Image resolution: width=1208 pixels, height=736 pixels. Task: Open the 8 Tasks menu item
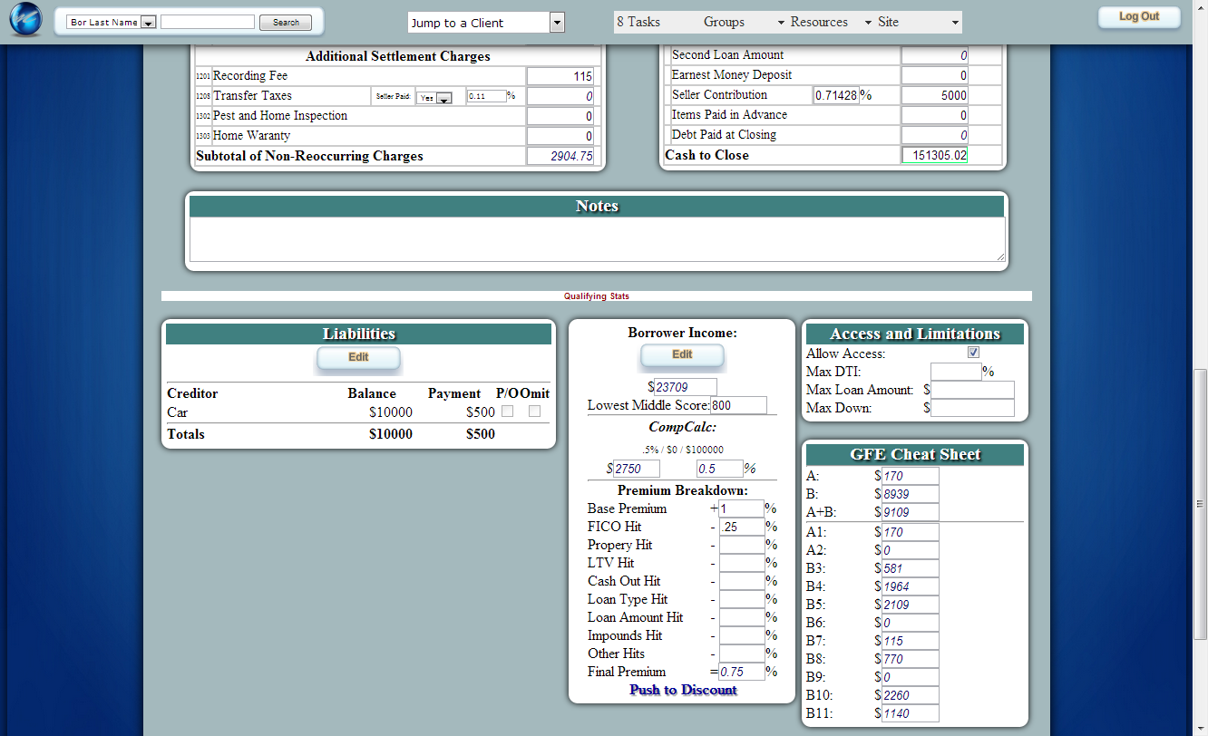tap(638, 22)
